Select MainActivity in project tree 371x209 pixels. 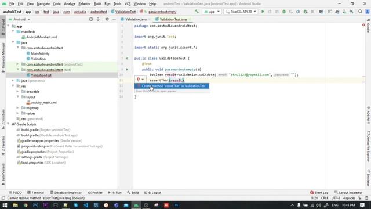40,53
